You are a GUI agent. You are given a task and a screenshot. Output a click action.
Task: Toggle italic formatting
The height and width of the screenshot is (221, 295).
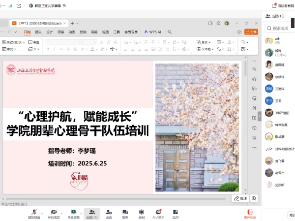[x=55, y=49]
